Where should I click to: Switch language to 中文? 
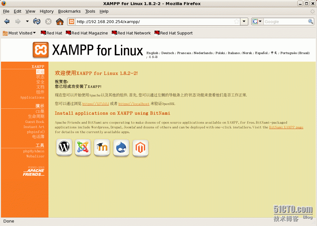[x=274, y=53]
